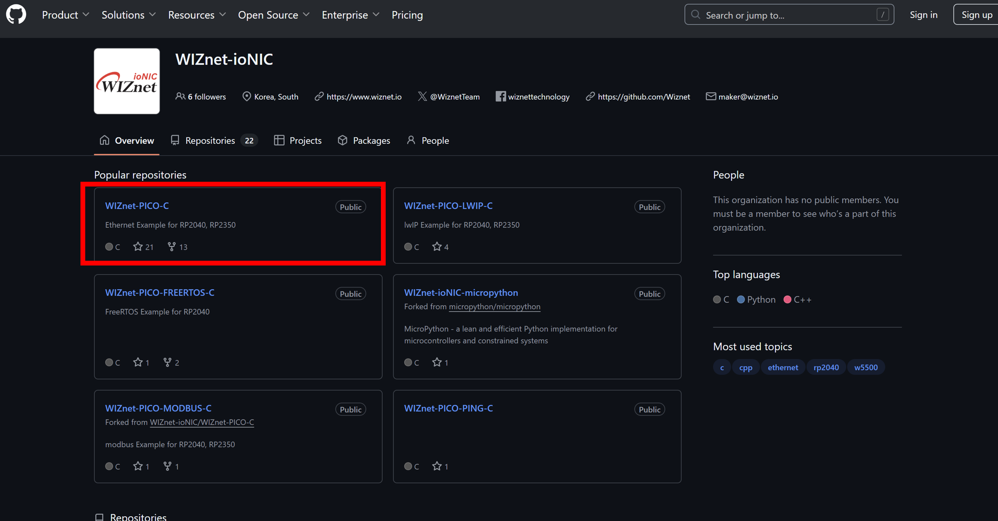
Task: View the 6 followers list
Action: 200,97
